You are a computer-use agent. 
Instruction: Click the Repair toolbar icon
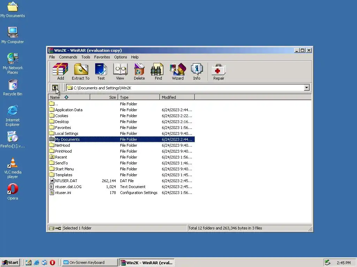coord(219,72)
